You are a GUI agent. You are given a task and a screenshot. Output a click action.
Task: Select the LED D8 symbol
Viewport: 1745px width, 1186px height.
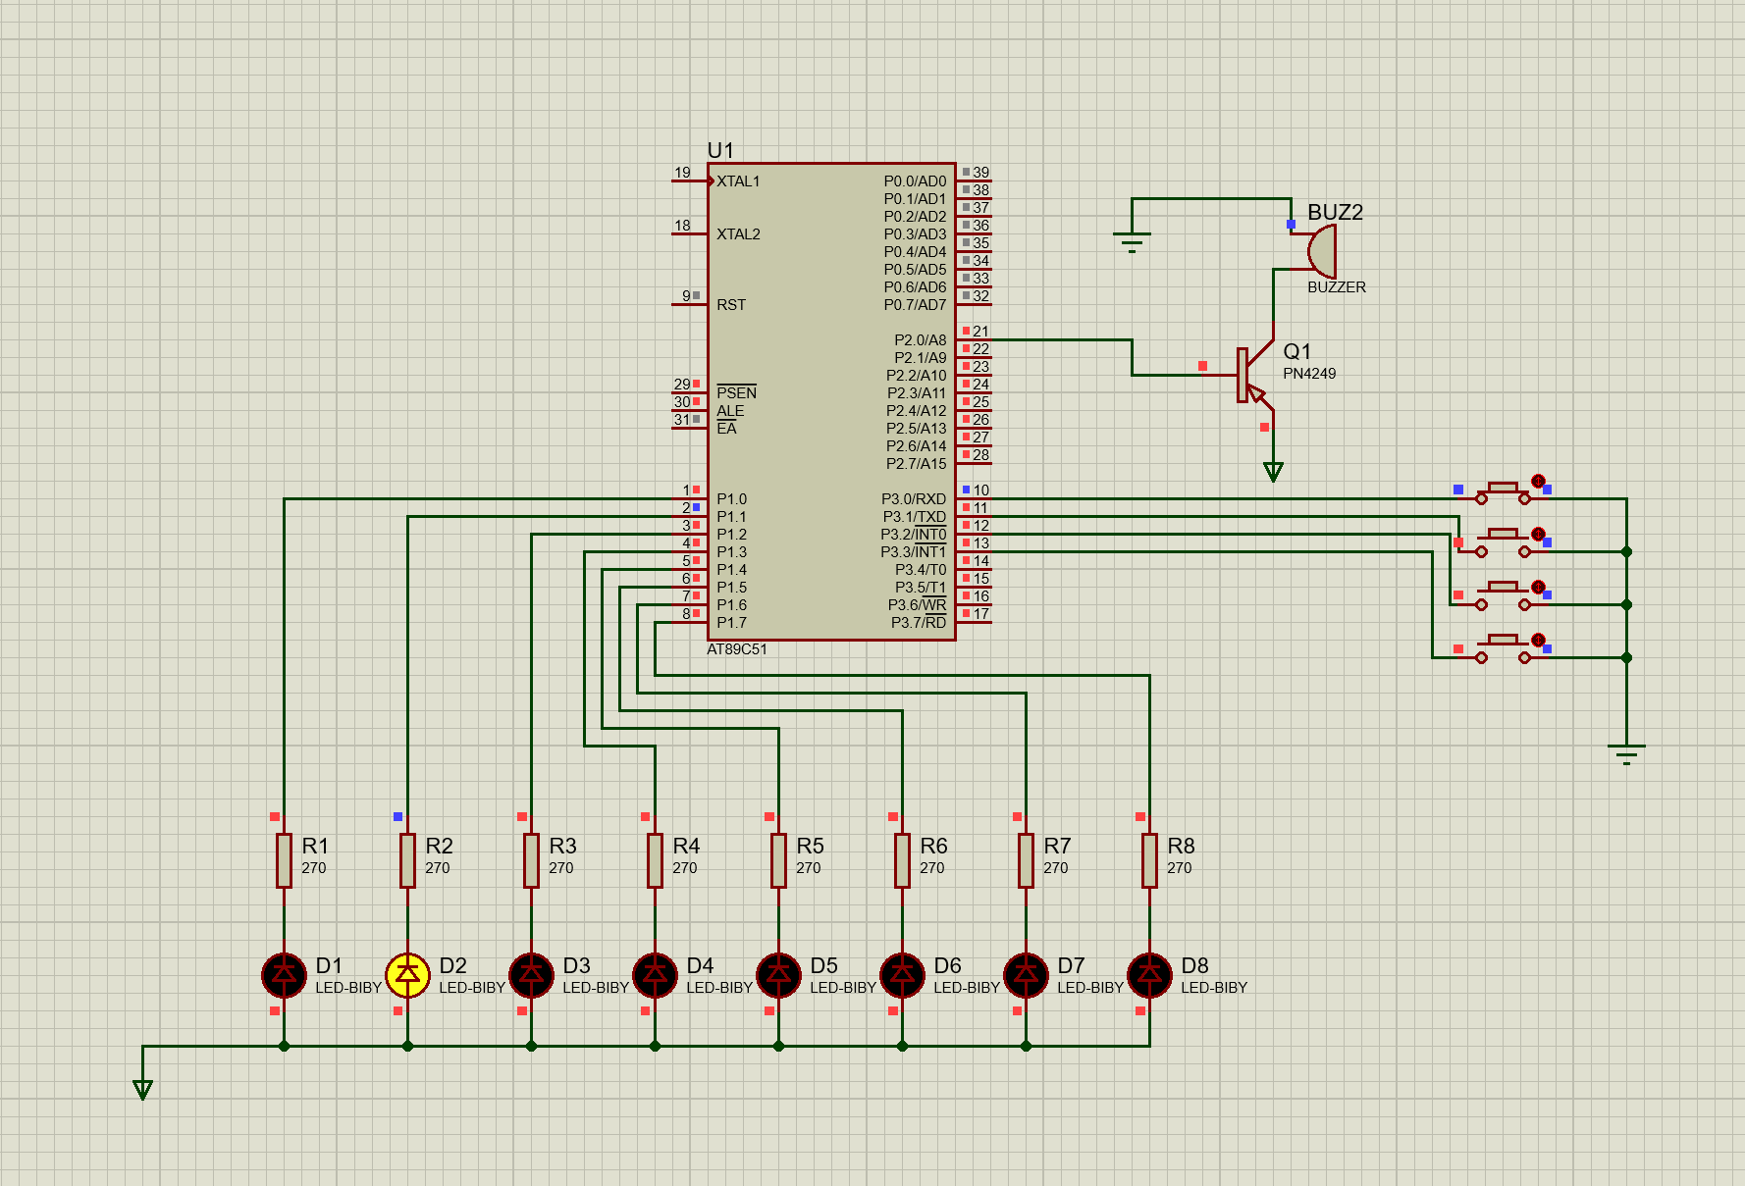point(1149,974)
